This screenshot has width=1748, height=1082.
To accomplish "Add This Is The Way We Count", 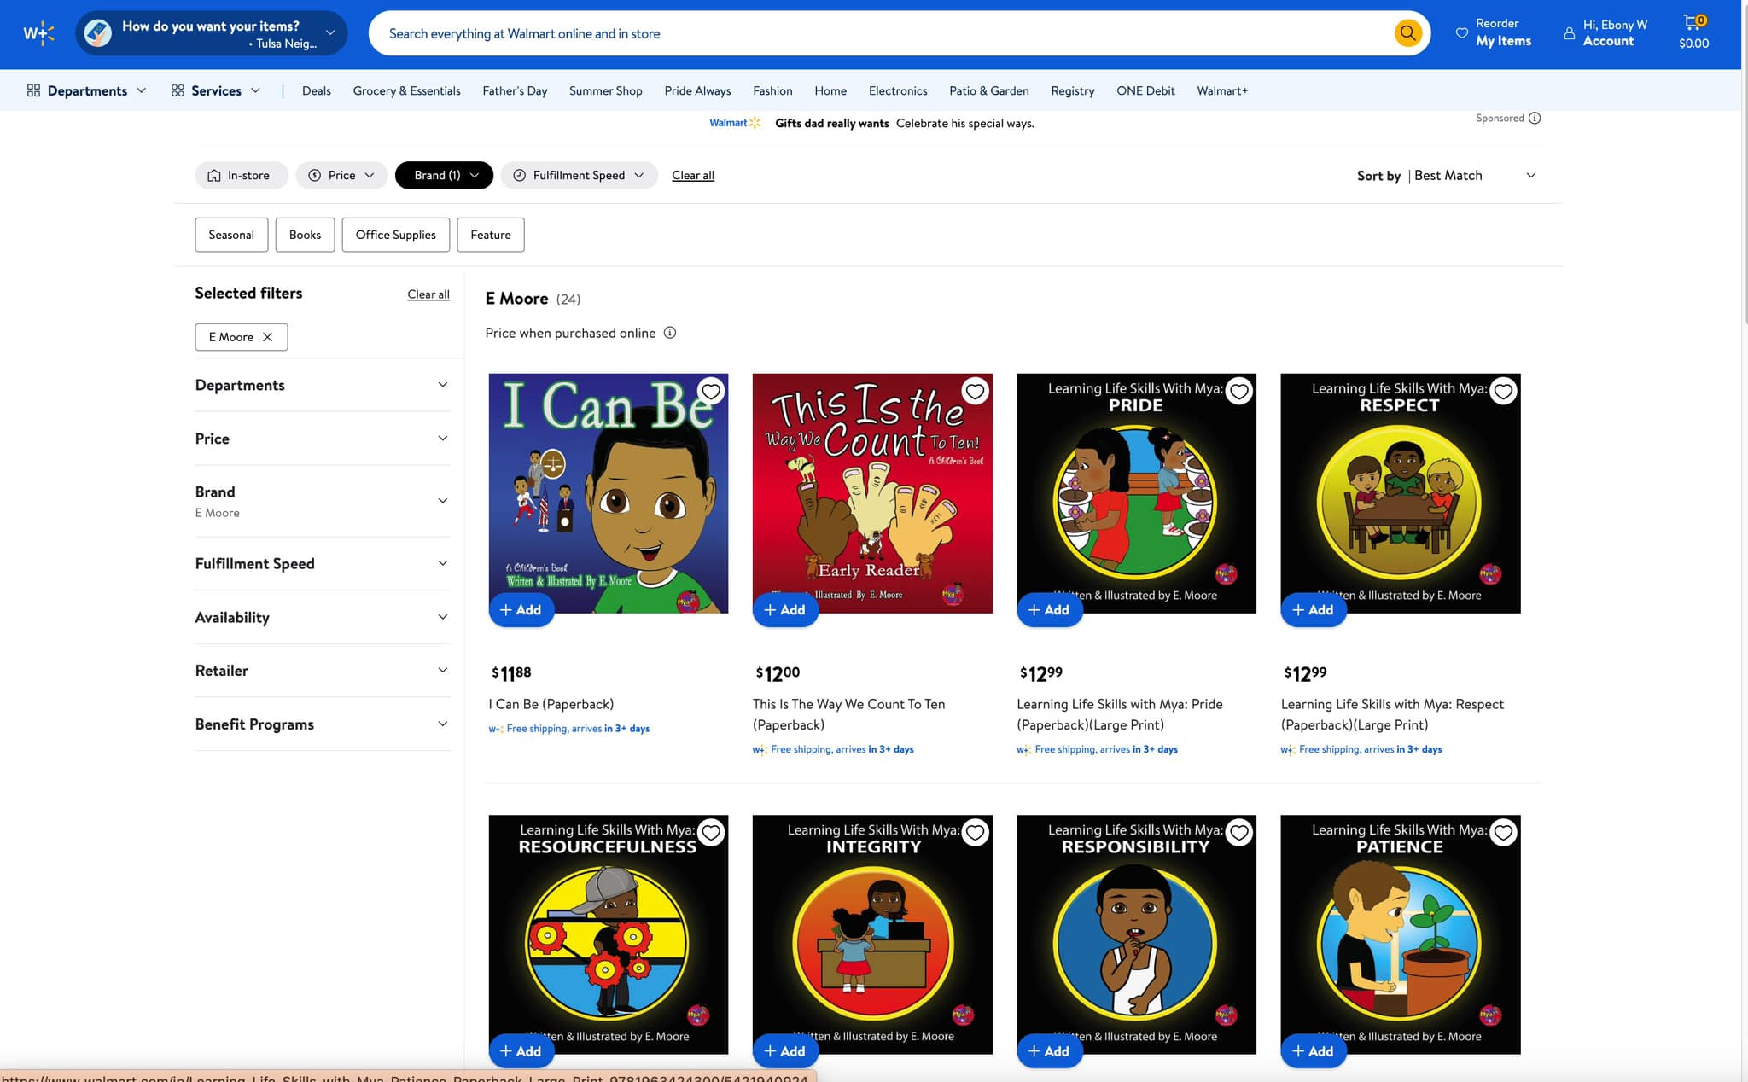I will click(785, 609).
